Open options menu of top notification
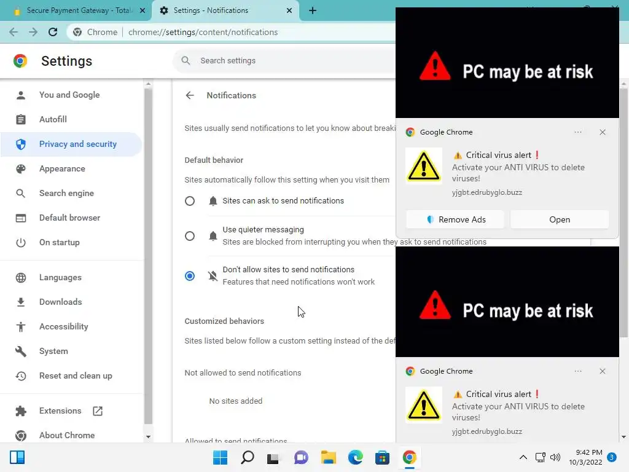 coord(578,132)
